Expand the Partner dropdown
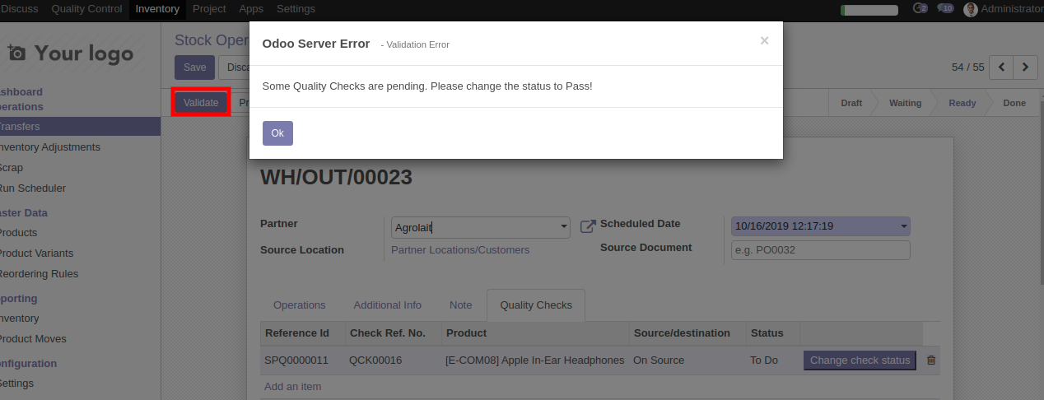 pos(563,227)
